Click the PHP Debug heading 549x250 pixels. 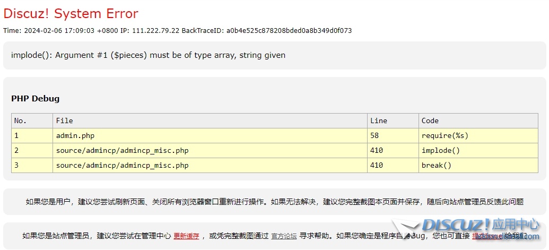point(35,99)
